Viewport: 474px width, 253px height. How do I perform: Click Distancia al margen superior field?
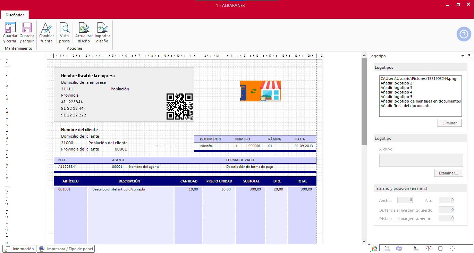(446, 218)
